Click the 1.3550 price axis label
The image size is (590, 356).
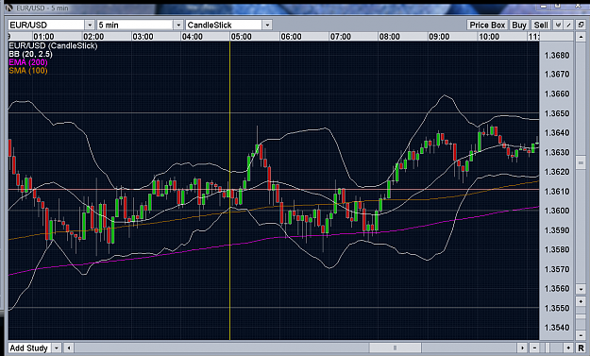(x=557, y=308)
